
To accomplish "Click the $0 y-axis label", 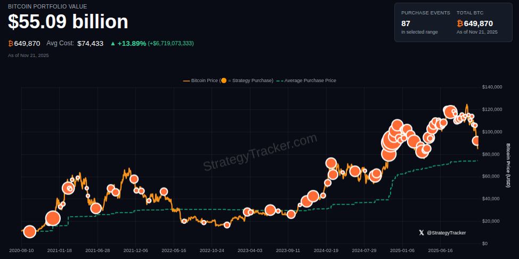I will coord(485,244).
